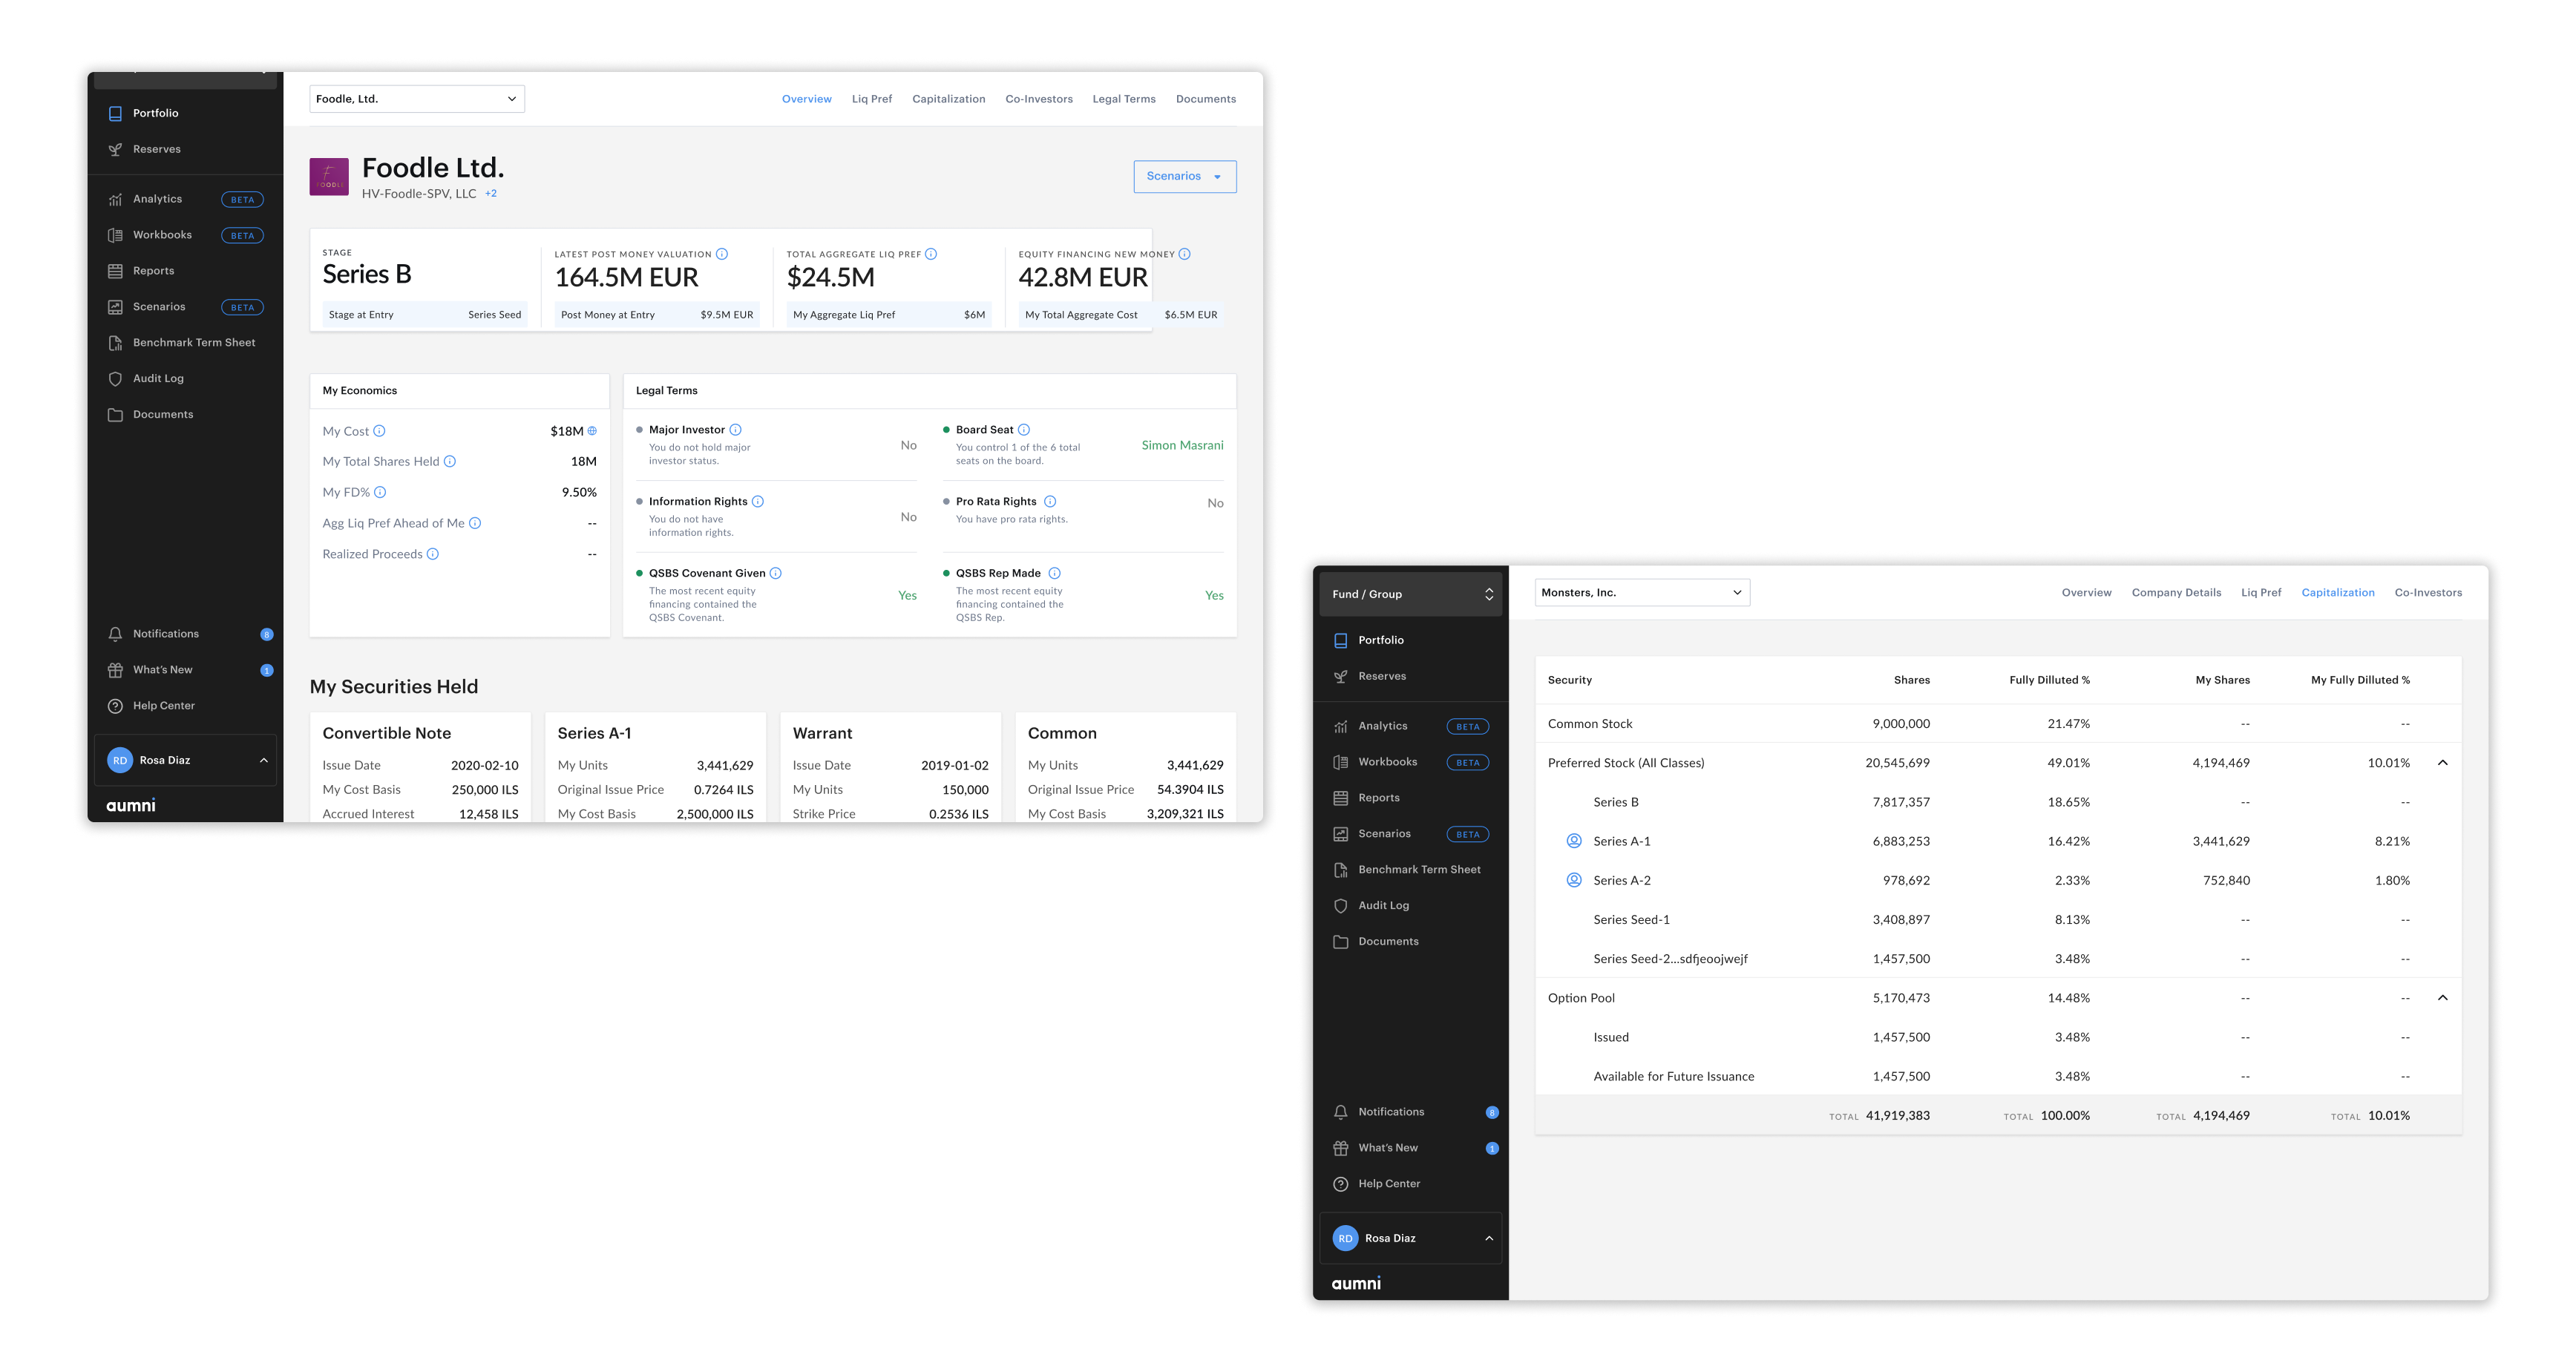Image resolution: width=2576 pixels, height=1372 pixels.
Task: Click What's New gift icon in left window
Action: (115, 670)
